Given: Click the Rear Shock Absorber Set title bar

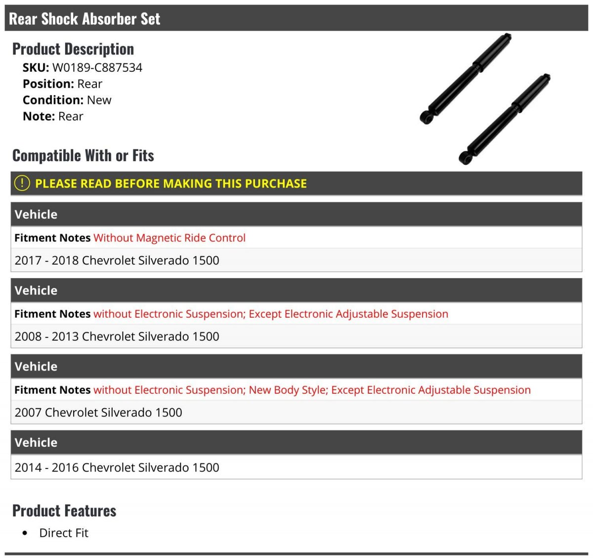Looking at the screenshot, I should (x=296, y=18).
